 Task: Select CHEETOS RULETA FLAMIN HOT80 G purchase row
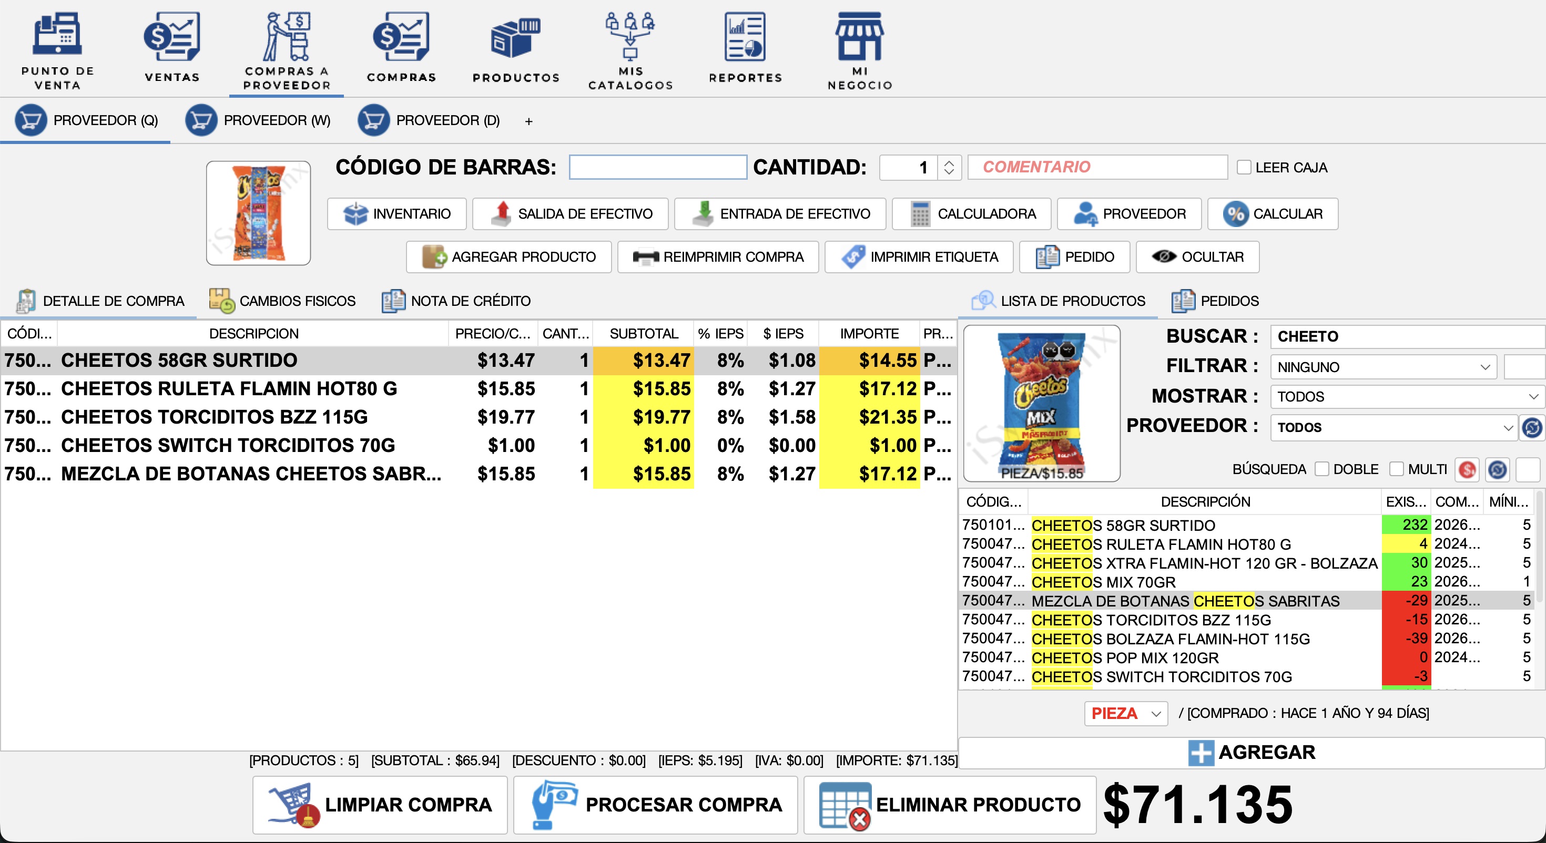(x=479, y=389)
